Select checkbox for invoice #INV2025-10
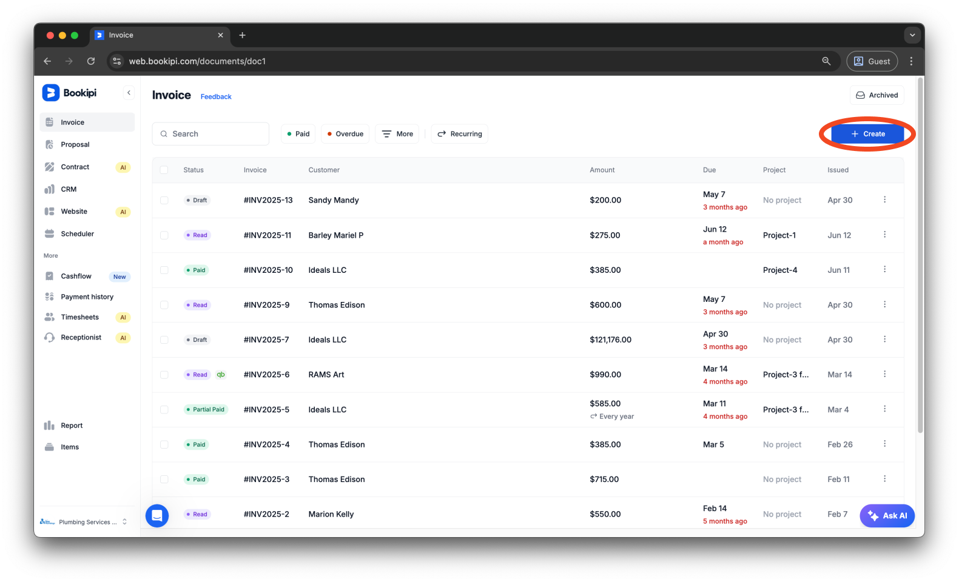 pos(164,270)
